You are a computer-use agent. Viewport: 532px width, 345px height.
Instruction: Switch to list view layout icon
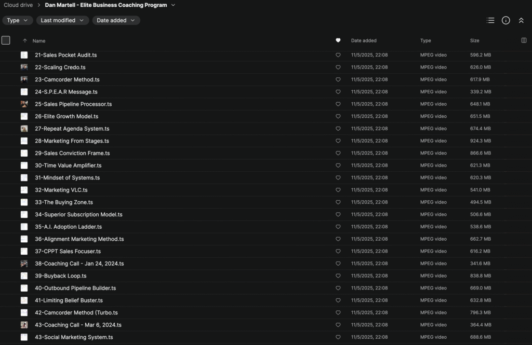pyautogui.click(x=490, y=20)
